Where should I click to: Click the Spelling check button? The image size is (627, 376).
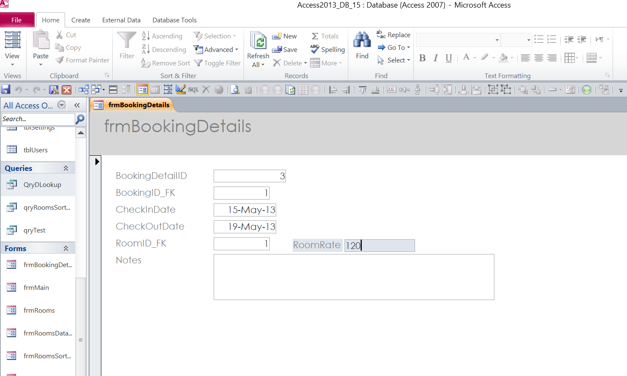pyautogui.click(x=328, y=49)
